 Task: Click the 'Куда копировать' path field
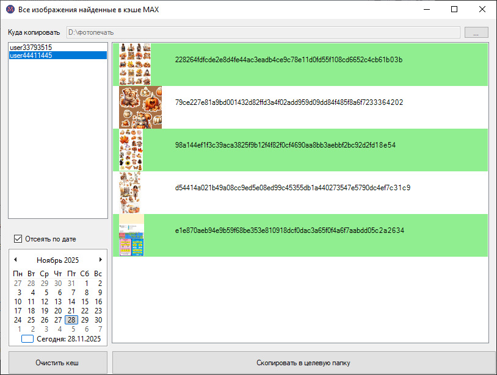(263, 33)
